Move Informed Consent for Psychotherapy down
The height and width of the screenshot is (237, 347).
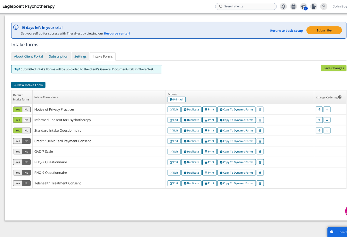pyautogui.click(x=327, y=120)
